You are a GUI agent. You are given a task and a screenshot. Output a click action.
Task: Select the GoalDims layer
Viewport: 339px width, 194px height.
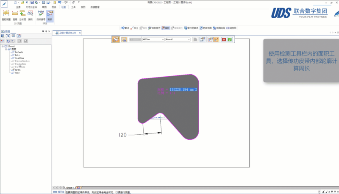tap(19, 58)
